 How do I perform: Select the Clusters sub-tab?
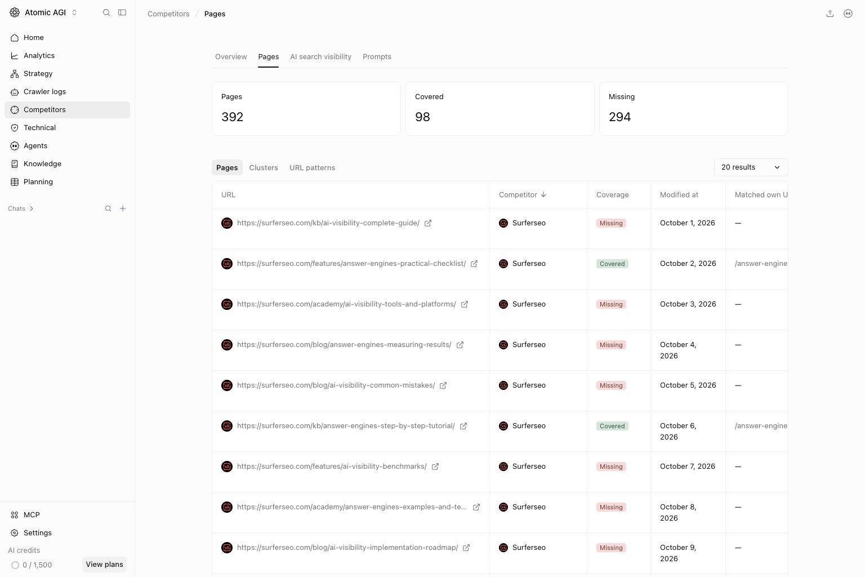(264, 168)
